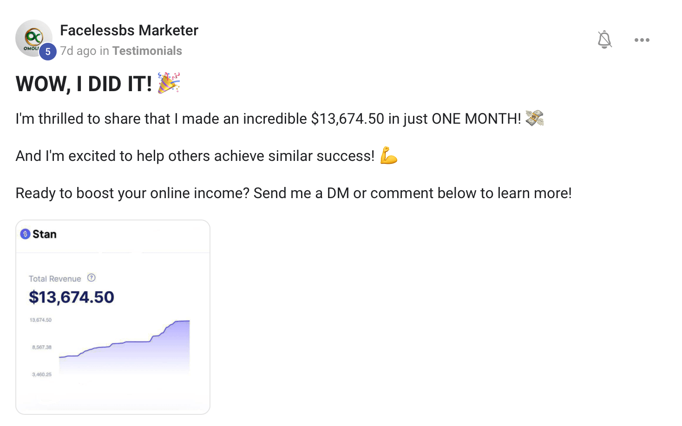Open the three-dot post options menu
Image resolution: width=682 pixels, height=426 pixels.
642,40
